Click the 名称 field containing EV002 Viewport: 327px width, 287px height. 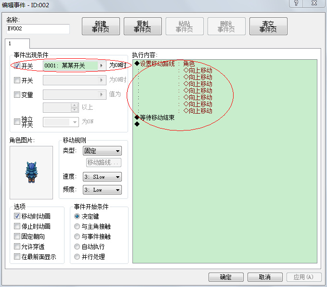[x=38, y=29]
